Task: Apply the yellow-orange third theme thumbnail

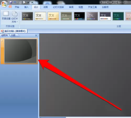Action: tap(53, 16)
